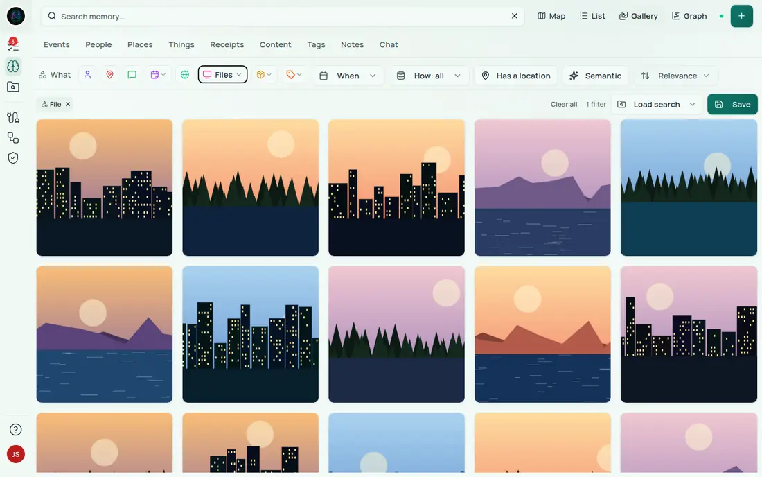Image resolution: width=762 pixels, height=477 pixels.
Task: Open the blue sky city skyline thumbnail
Action: tap(250, 334)
